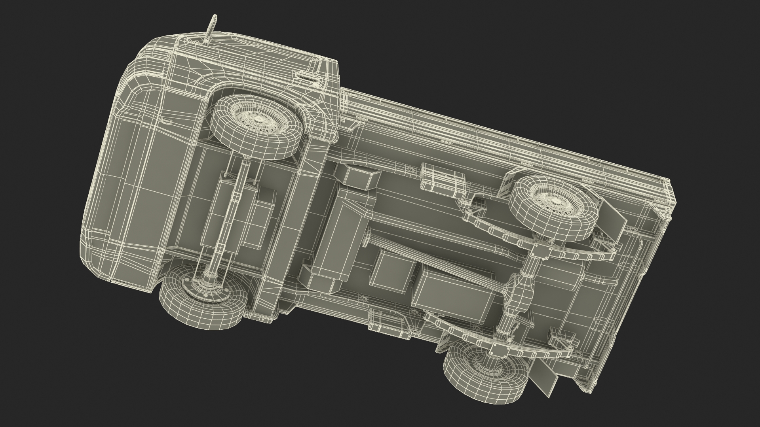Click the small box under upper bed rail

click(443, 179)
